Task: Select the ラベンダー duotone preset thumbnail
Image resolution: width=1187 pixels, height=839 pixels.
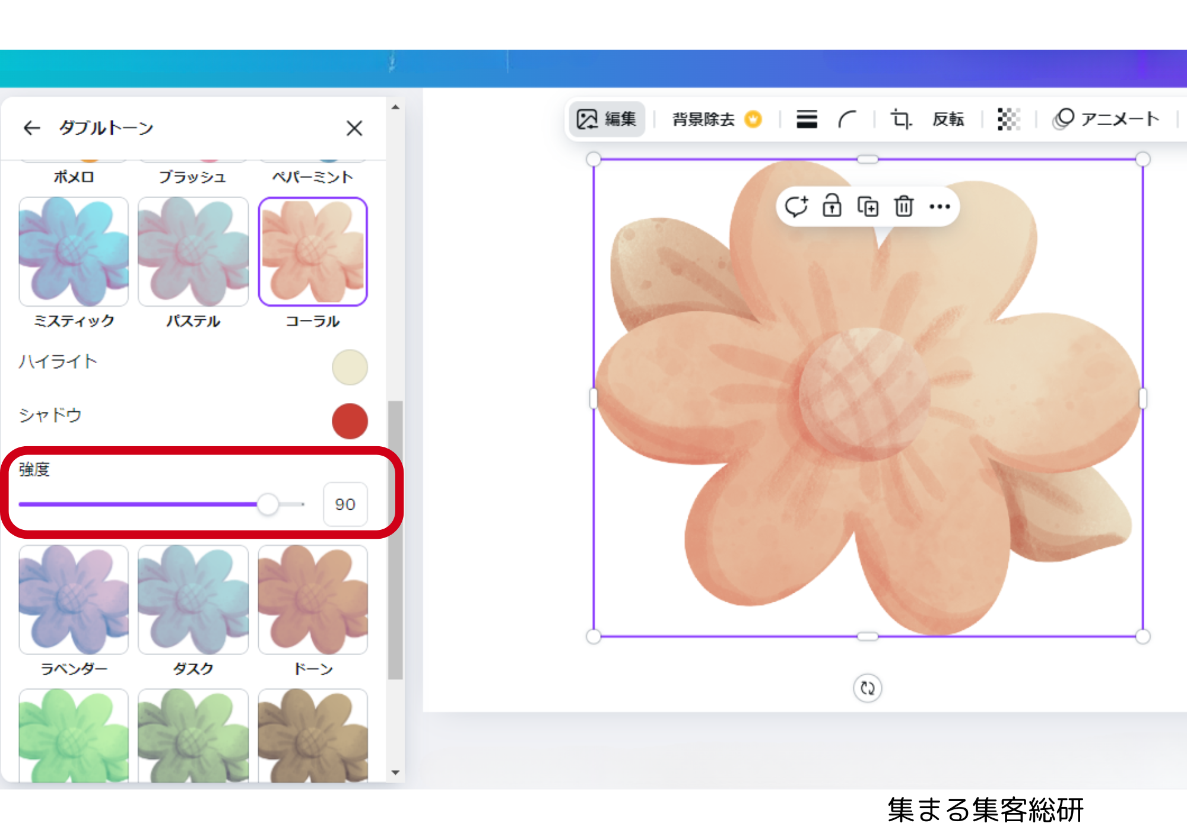Action: pos(74,600)
